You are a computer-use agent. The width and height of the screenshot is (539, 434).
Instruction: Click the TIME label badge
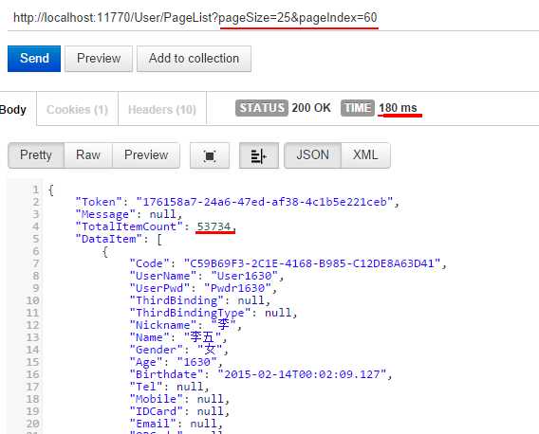point(357,108)
